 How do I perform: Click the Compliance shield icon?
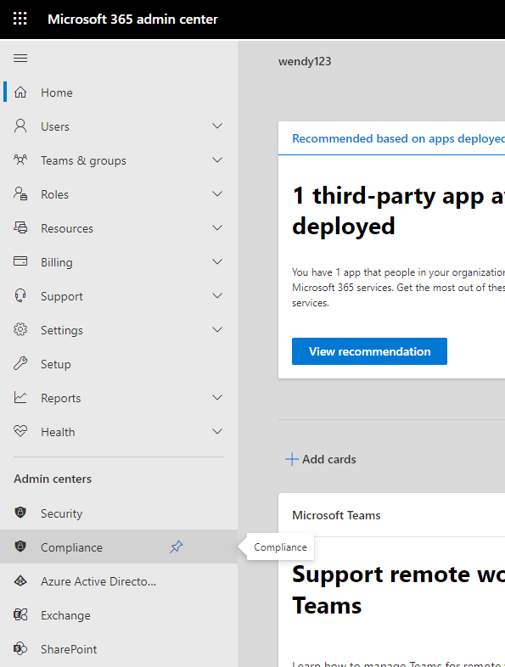click(x=20, y=546)
